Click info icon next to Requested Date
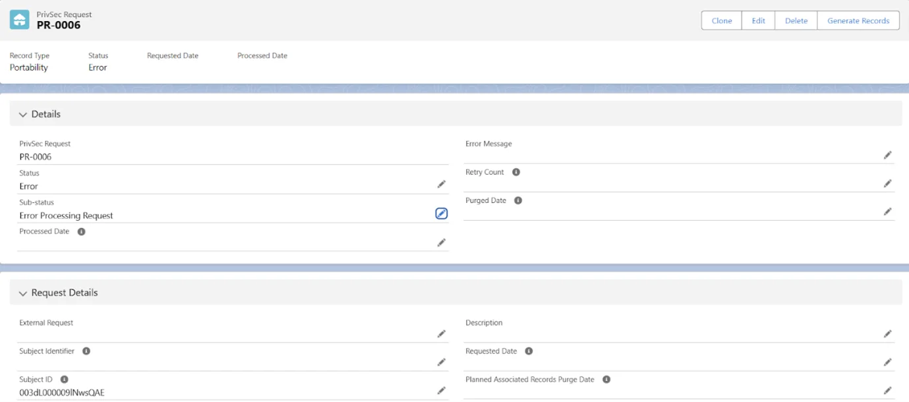The height and width of the screenshot is (402, 909). (529, 351)
